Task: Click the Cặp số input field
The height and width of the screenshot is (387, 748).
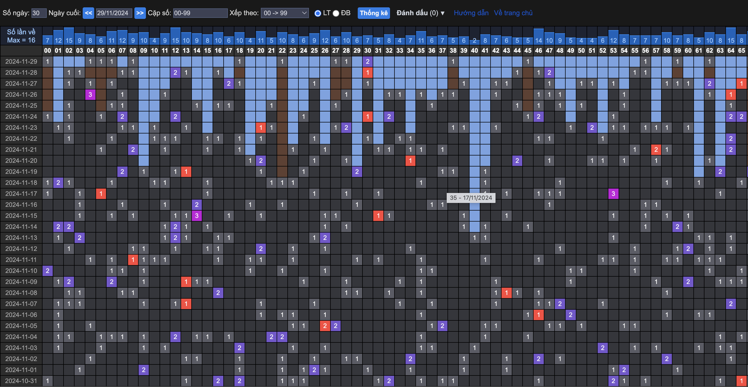Action: pos(200,13)
